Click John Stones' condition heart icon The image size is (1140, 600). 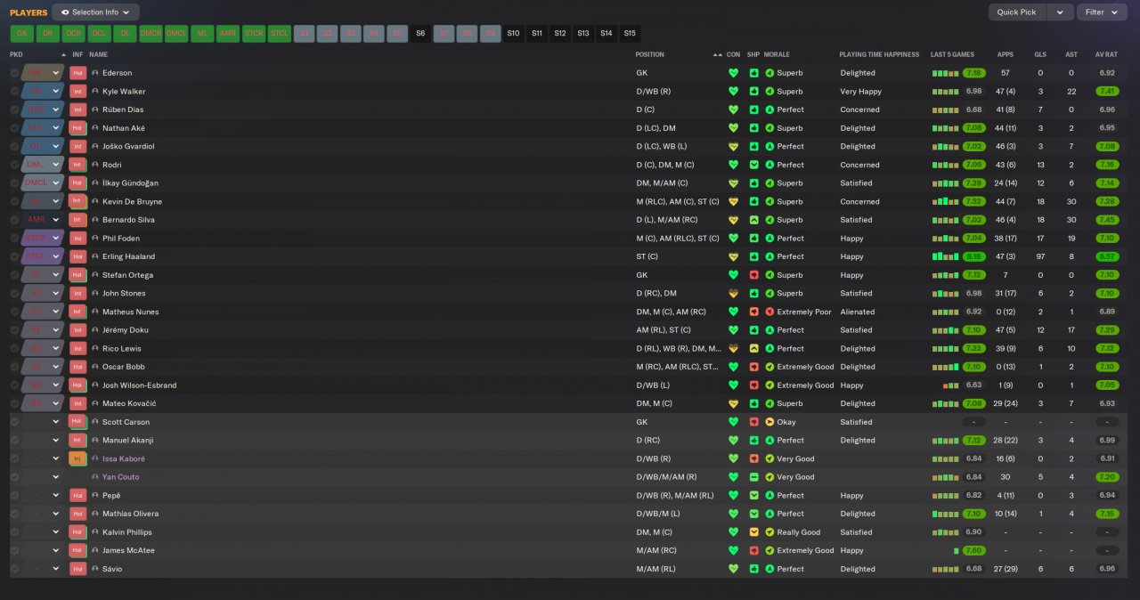point(734,293)
